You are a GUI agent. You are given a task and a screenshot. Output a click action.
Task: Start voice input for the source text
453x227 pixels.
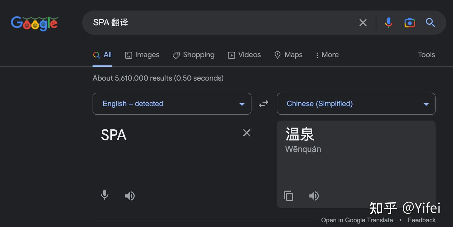104,196
